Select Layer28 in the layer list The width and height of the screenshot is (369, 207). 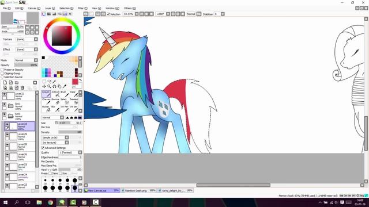click(x=20, y=146)
